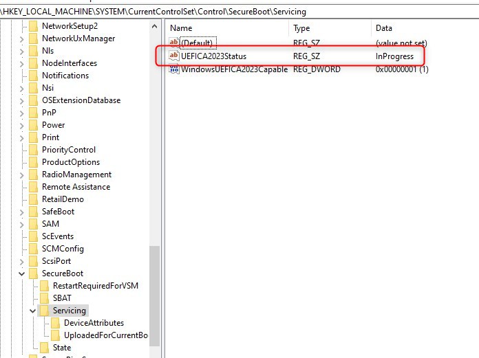Click the DeviceAttributes folder icon
479x358 pixels.
(x=55, y=323)
